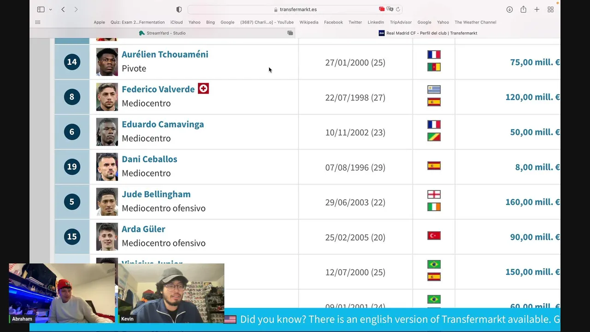The image size is (590, 332).
Task: Click shirt number 8 badge
Action: point(72,97)
